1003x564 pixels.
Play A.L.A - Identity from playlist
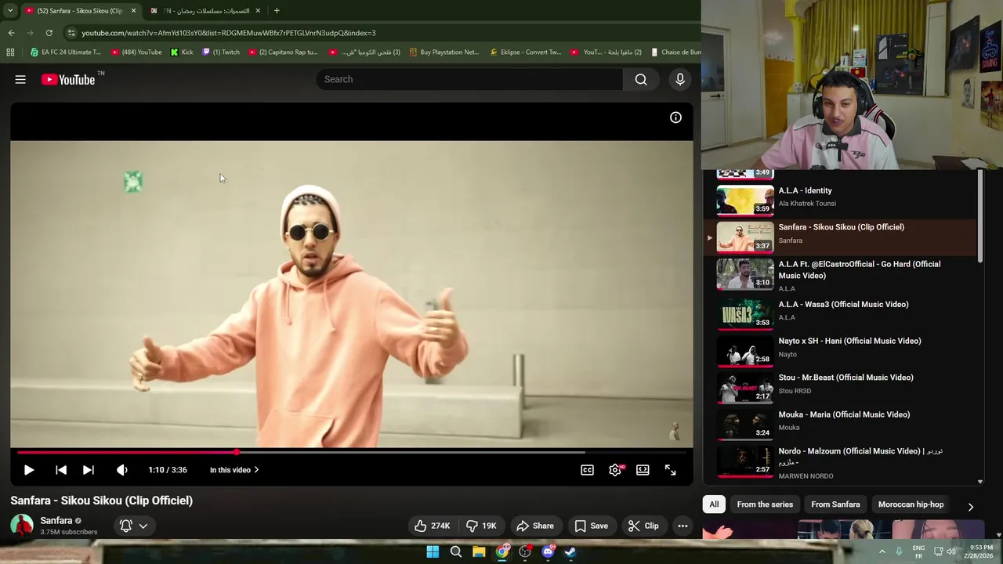(841, 200)
